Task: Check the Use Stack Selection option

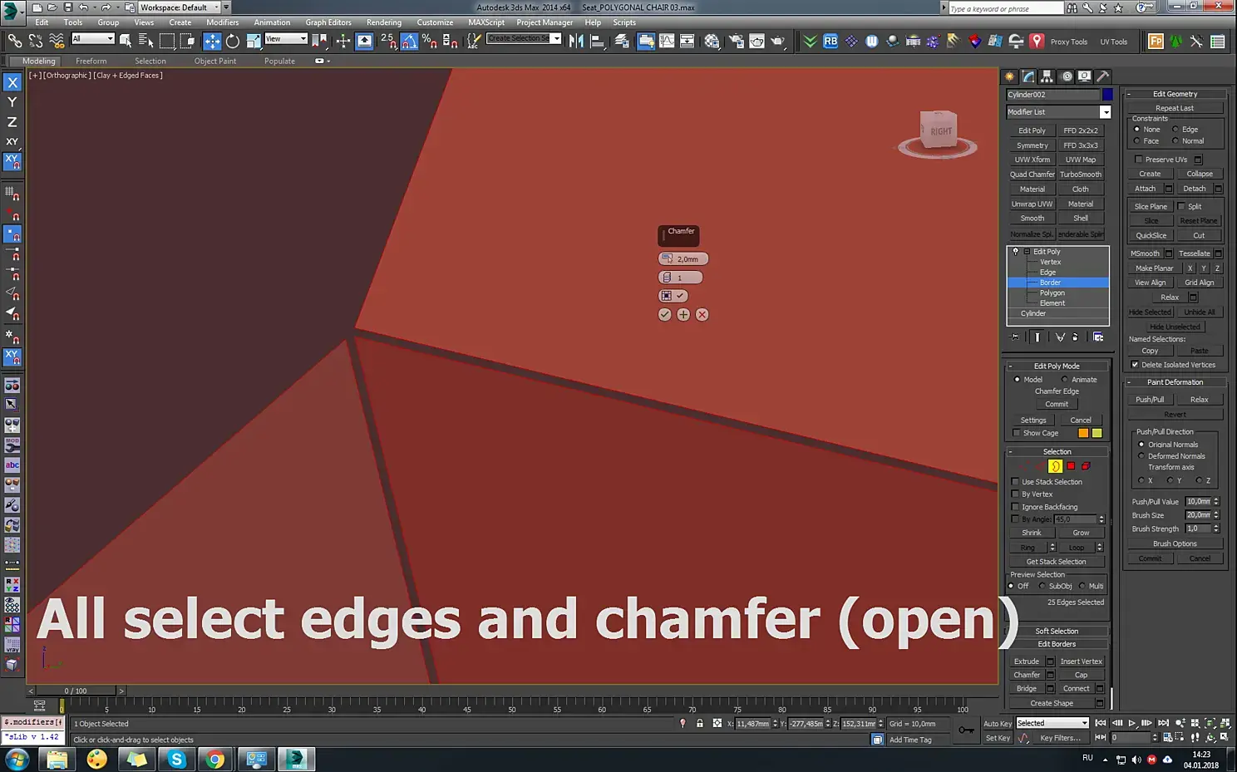Action: point(1015,482)
